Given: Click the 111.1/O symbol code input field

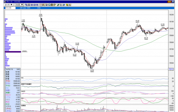Looking at the screenshot, I should (10, 8).
